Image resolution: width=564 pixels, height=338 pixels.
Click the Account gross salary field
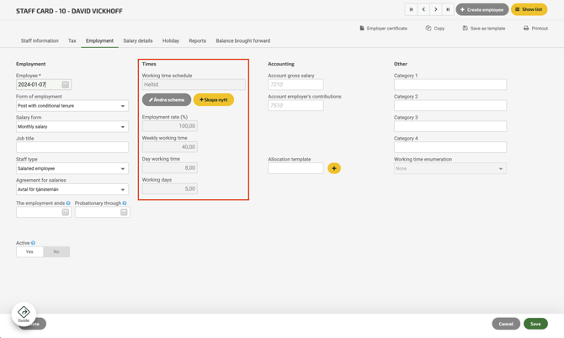click(x=295, y=85)
